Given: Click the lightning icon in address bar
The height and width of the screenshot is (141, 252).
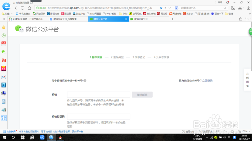Looking at the screenshot, I should click(x=165, y=8).
